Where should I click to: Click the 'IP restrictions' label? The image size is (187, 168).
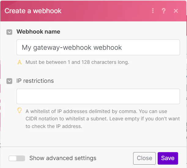tap(35, 81)
